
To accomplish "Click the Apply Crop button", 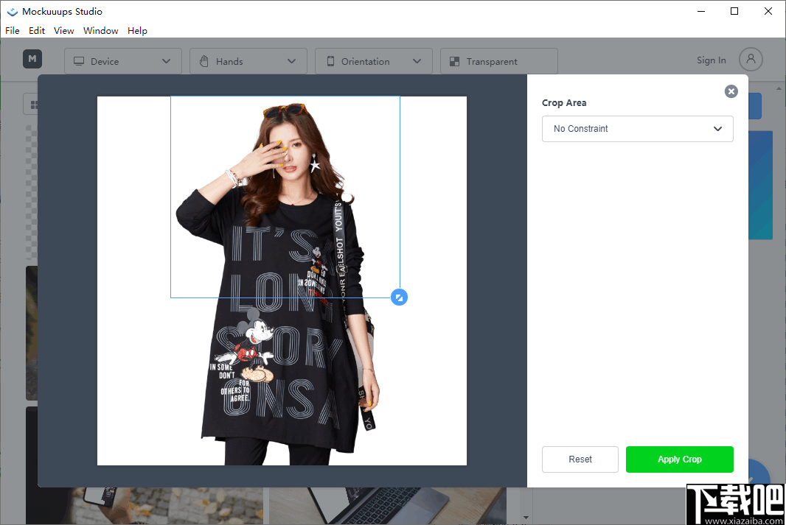I will point(679,459).
